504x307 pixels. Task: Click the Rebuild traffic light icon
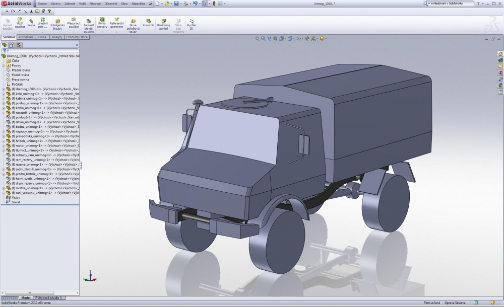[214, 4]
